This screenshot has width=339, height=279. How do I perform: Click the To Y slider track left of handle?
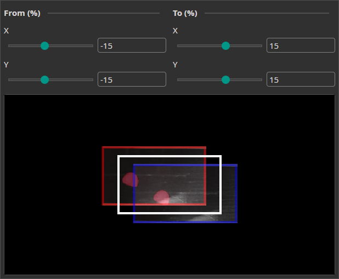[197, 80]
